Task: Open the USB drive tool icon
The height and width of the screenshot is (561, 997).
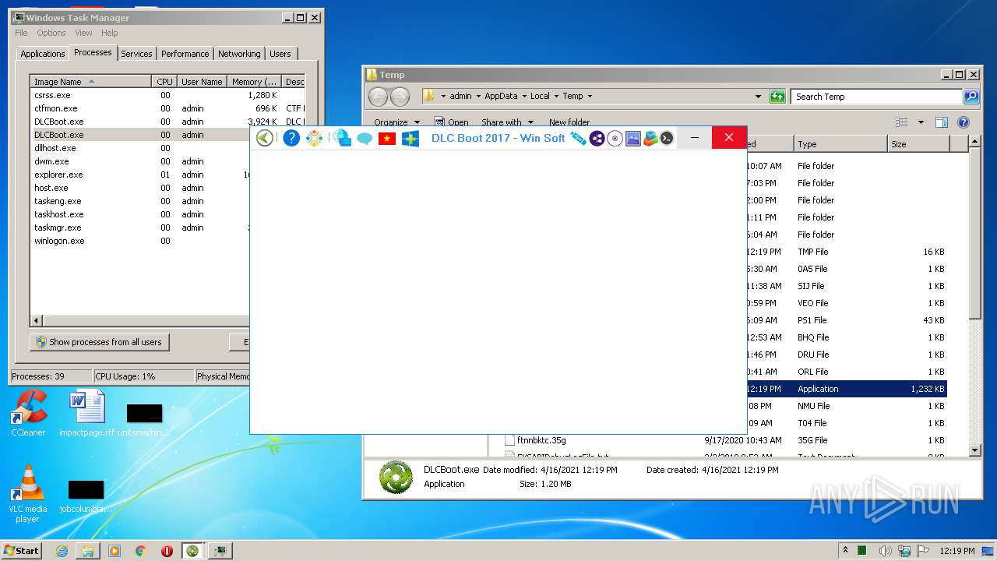Action: pos(578,138)
